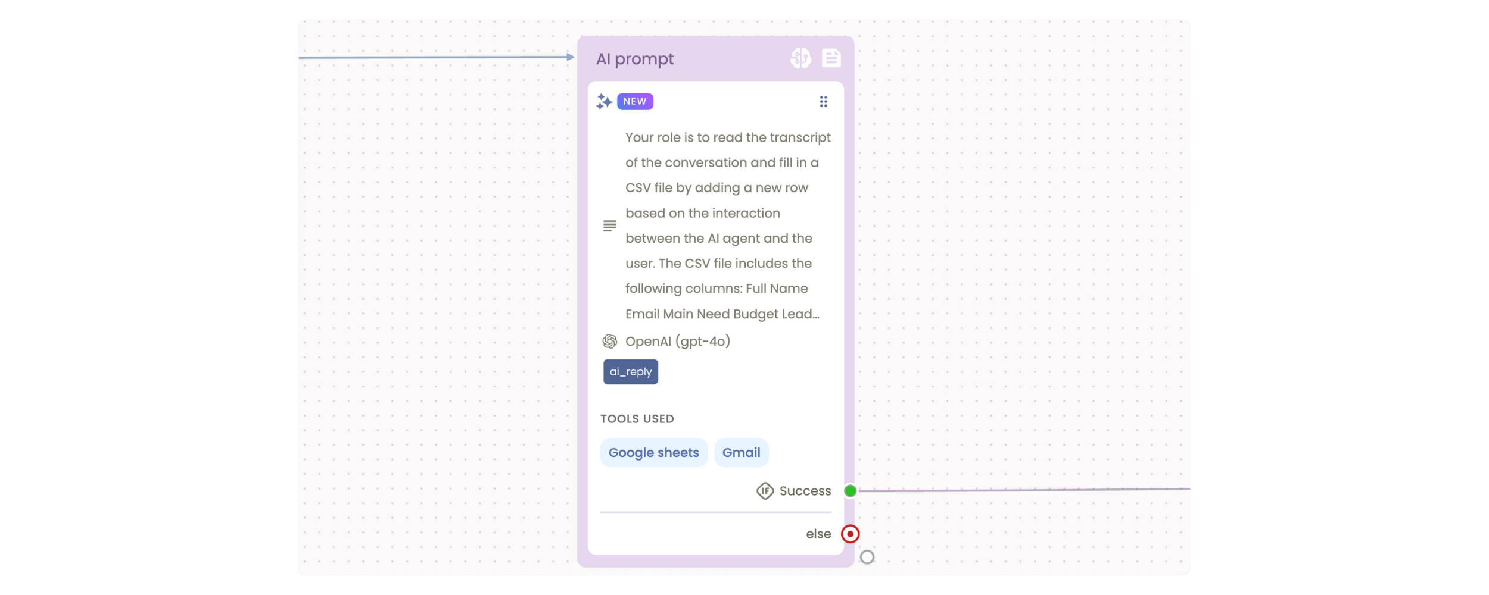Image resolution: width=1489 pixels, height=595 pixels.
Task: Click the sparkle AI icon beside NEW badge
Action: [604, 102]
